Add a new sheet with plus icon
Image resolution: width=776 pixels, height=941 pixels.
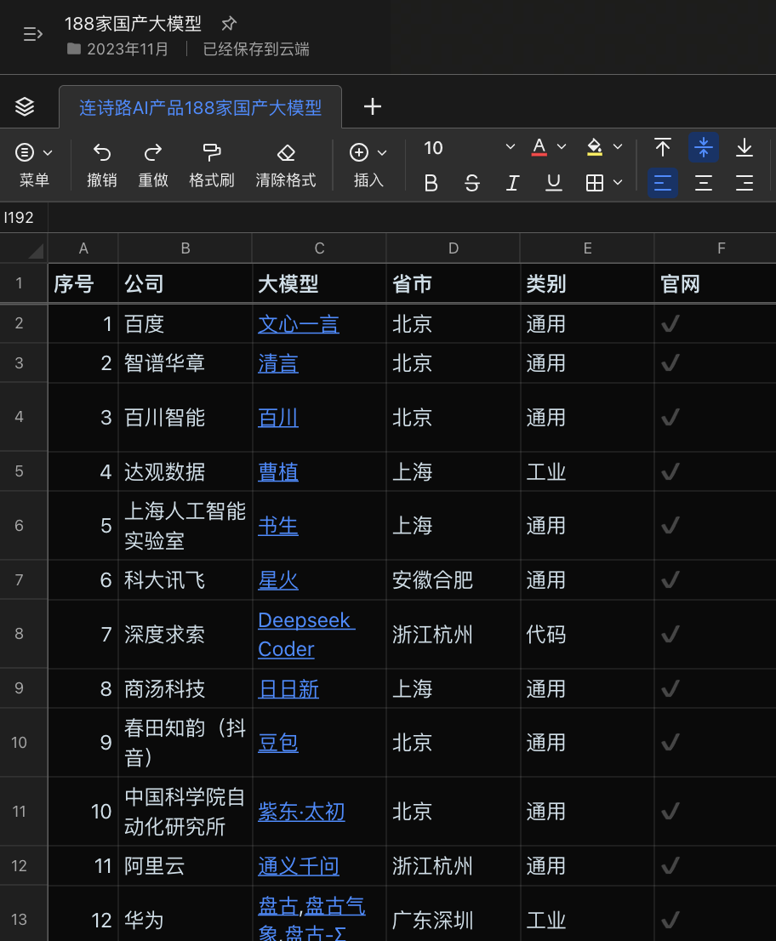[x=373, y=107]
